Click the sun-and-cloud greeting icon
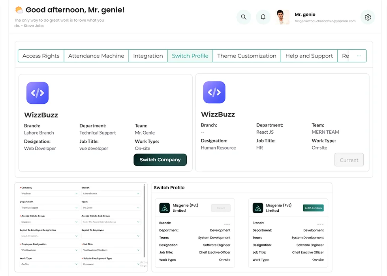The height and width of the screenshot is (276, 387). [x=19, y=10]
